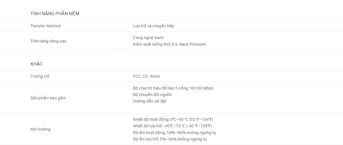Image resolution: width=343 pixels, height=145 pixels.
Task: Click the Hướng dẫn cài đặt line
Action: point(150,101)
